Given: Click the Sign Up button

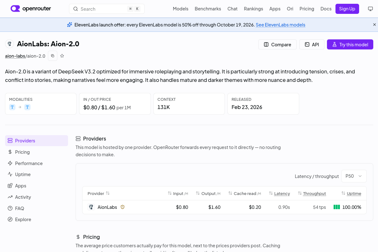Looking at the screenshot, I should 347,9.
